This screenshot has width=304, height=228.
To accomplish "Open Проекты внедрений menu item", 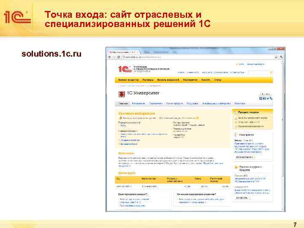I will (x=168, y=80).
